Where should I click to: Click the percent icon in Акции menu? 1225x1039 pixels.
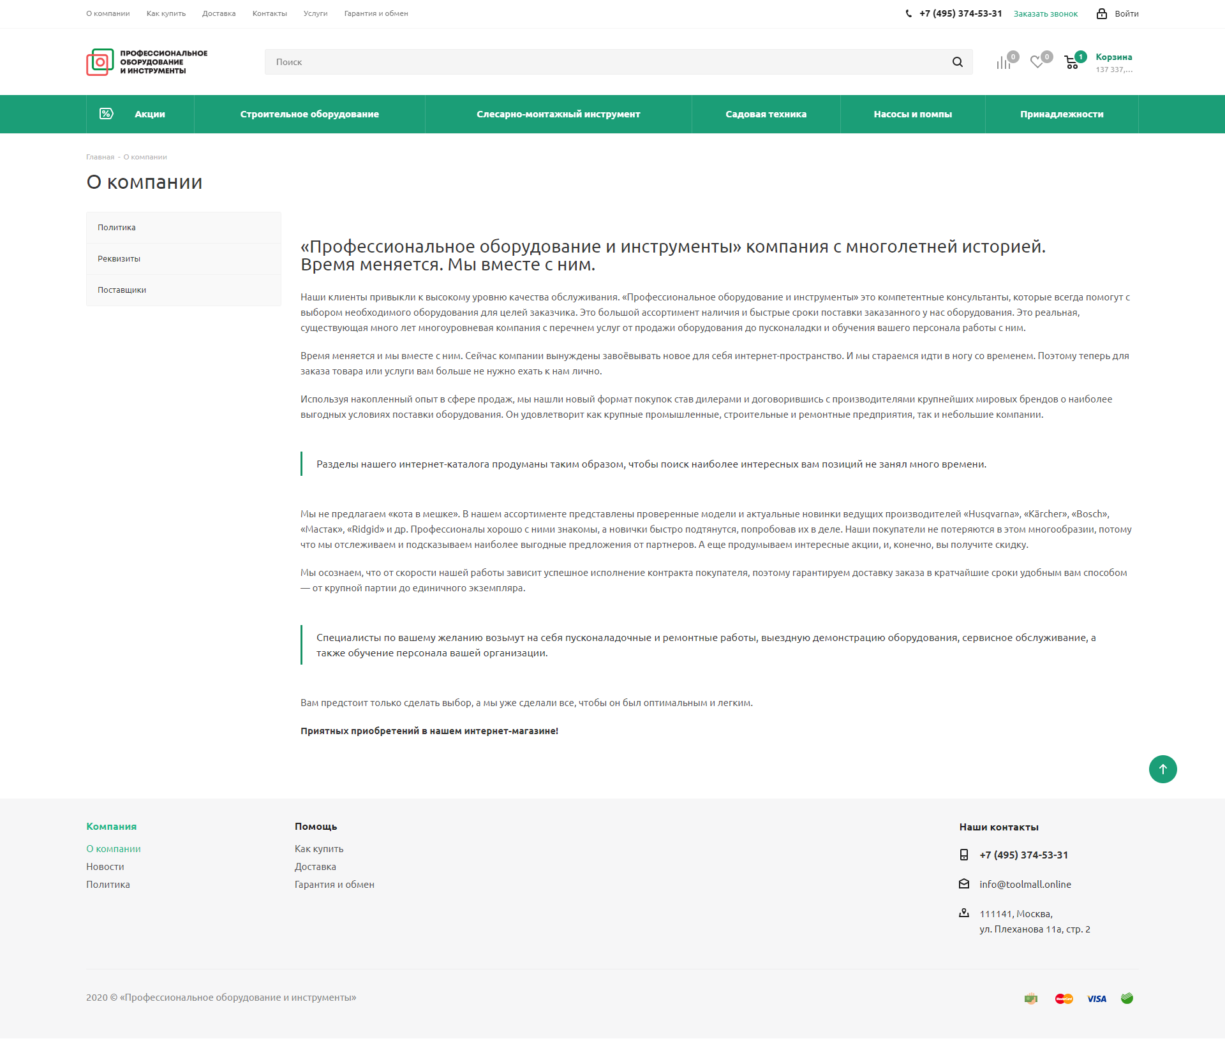(x=107, y=114)
